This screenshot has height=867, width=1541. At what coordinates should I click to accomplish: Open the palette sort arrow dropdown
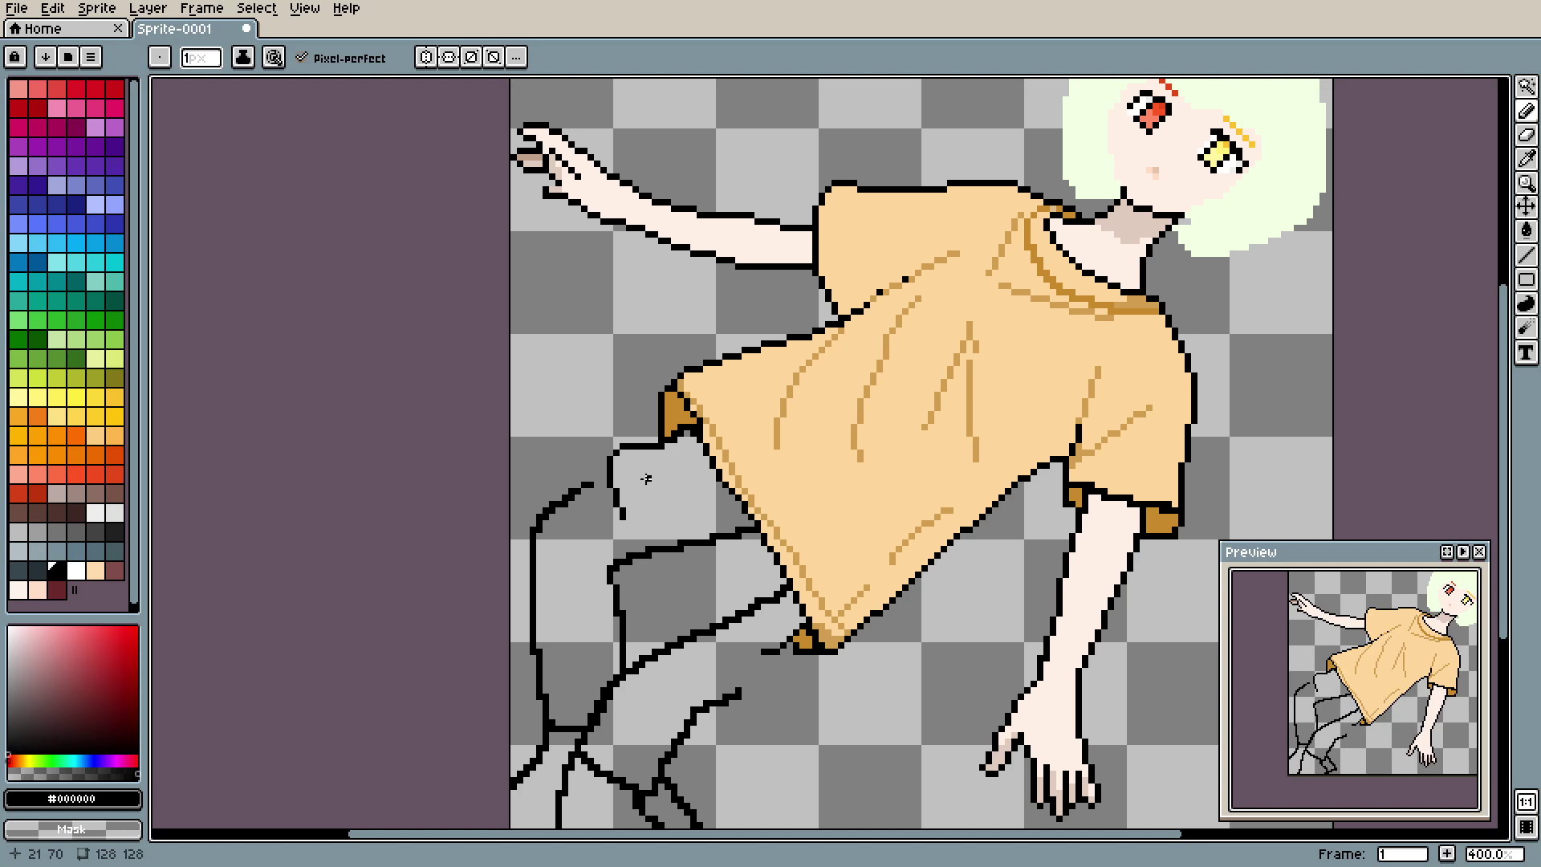coord(46,57)
